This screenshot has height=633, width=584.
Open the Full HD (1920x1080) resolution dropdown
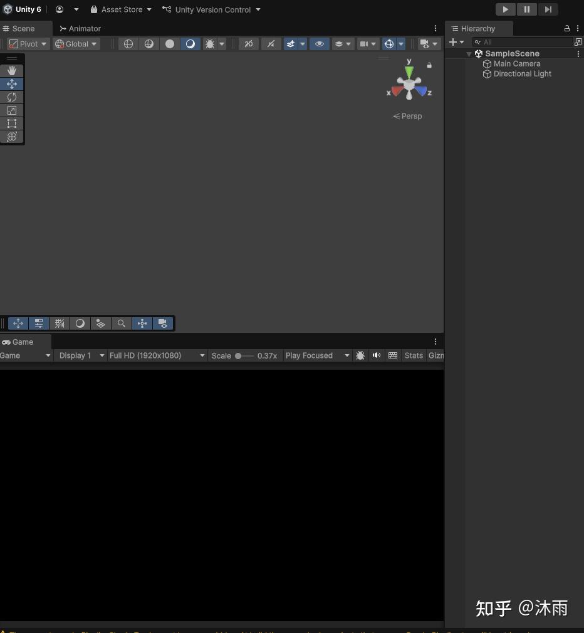pos(157,355)
